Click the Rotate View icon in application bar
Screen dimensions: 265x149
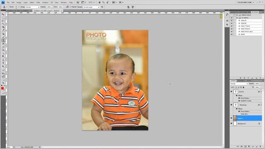point(108,2)
